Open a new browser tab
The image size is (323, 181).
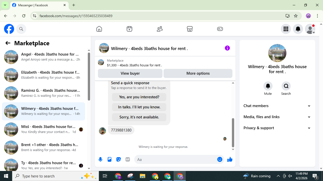pyautogui.click(x=74, y=5)
